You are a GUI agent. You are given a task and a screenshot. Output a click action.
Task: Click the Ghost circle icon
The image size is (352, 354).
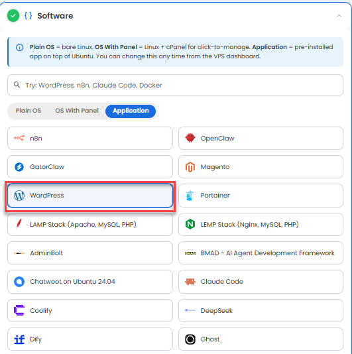click(190, 339)
